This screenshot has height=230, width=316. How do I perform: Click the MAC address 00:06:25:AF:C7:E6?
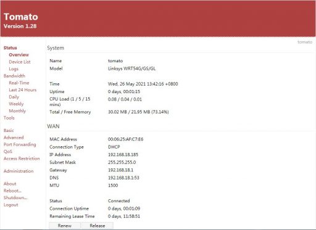pos(125,139)
